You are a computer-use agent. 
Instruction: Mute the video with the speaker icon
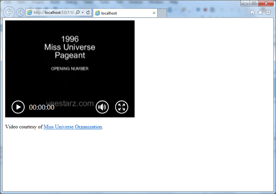coord(102,107)
